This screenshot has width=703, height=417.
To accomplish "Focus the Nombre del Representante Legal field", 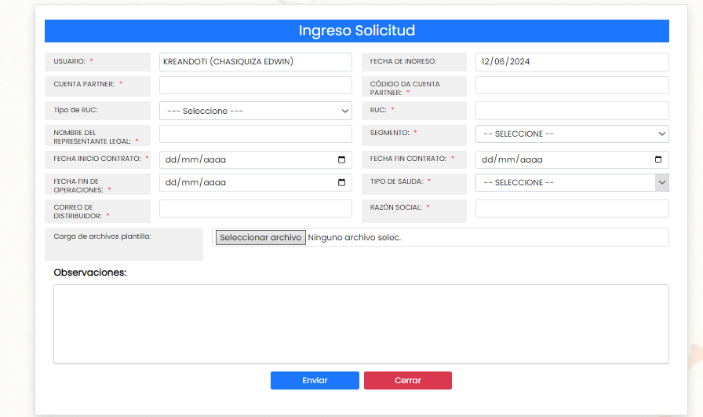I will pyautogui.click(x=255, y=134).
